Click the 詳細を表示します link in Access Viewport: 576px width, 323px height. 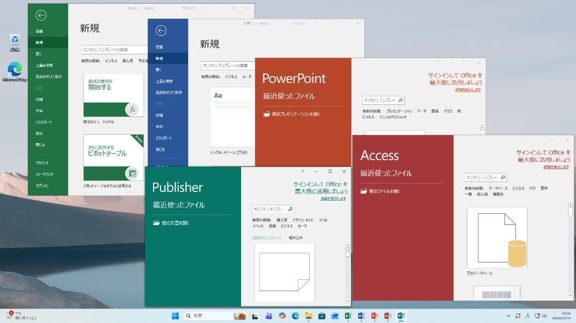click(x=556, y=167)
